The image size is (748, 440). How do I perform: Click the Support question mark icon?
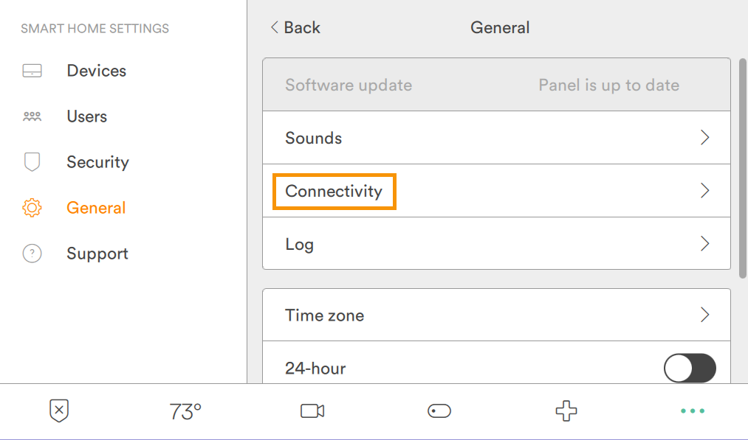32,254
